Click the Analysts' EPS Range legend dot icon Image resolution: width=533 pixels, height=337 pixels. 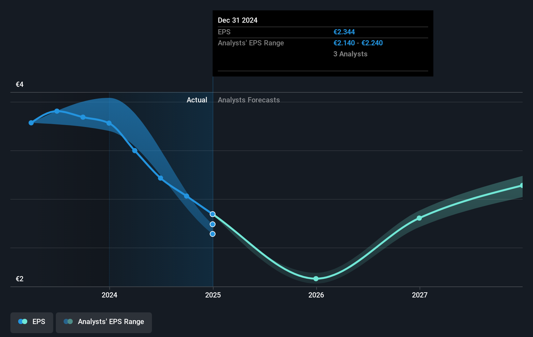(x=68, y=321)
